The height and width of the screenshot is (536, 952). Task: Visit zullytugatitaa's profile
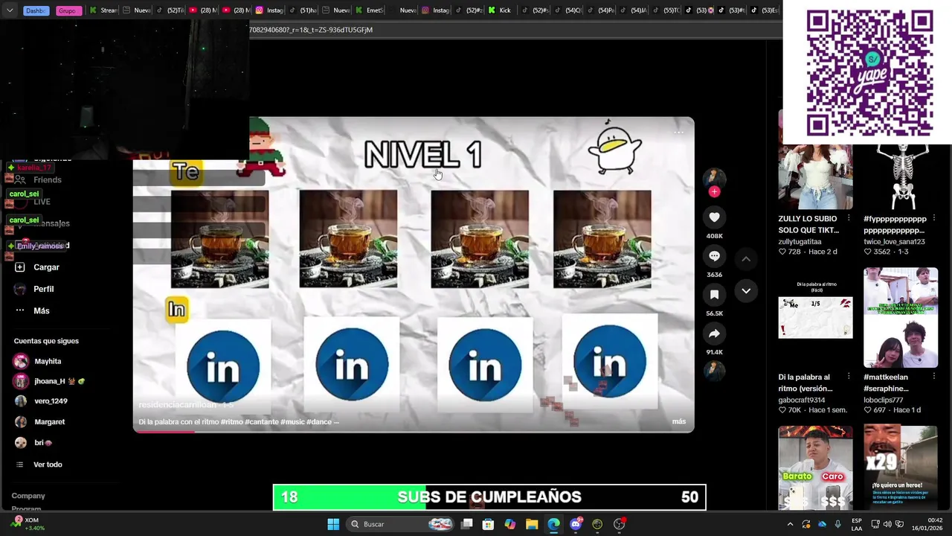tap(800, 242)
